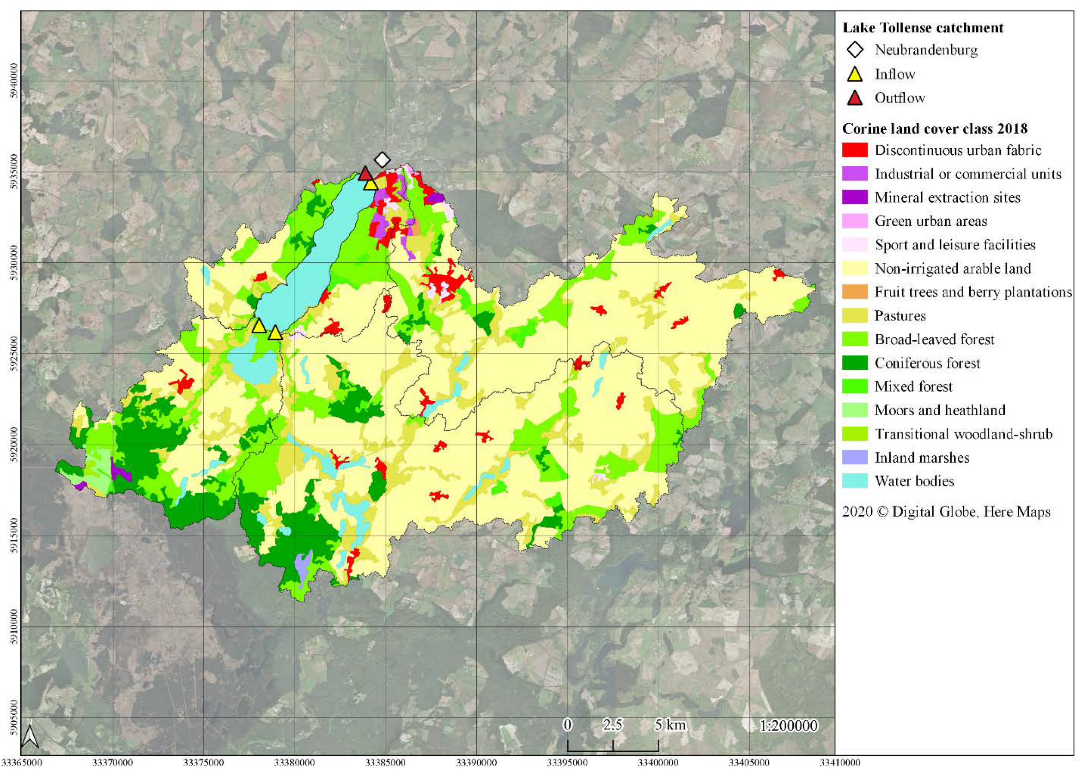Click the Lake Tollense catchment legend title
Image resolution: width=1082 pixels, height=772 pixels.
coord(923,28)
